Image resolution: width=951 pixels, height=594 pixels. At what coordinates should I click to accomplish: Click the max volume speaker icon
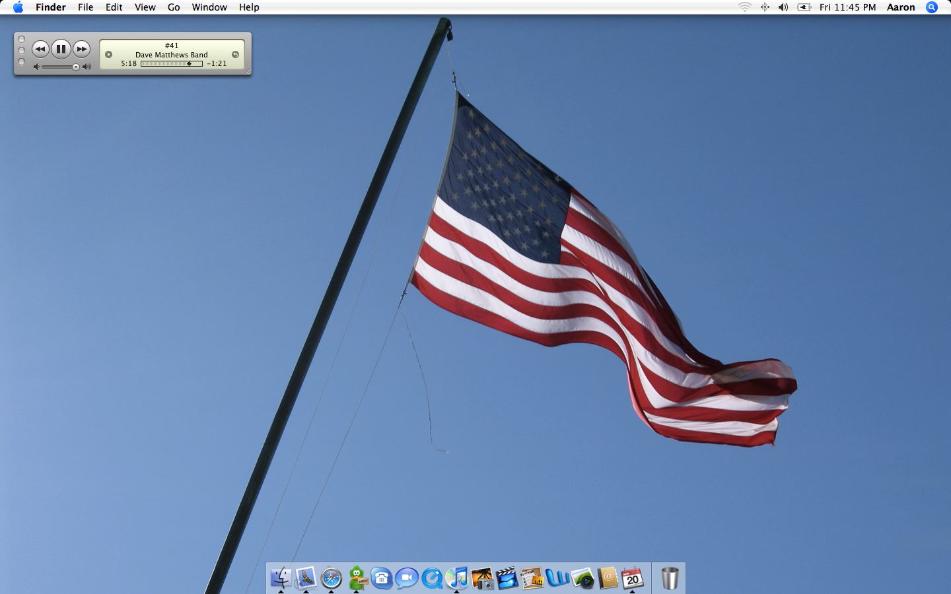[87, 67]
